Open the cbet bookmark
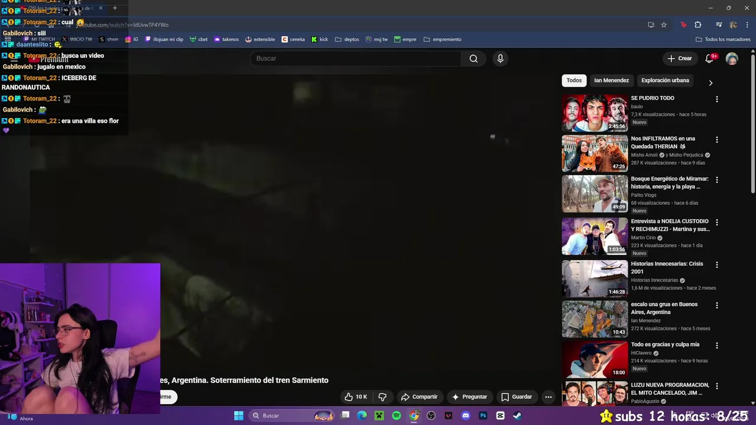 click(198, 40)
